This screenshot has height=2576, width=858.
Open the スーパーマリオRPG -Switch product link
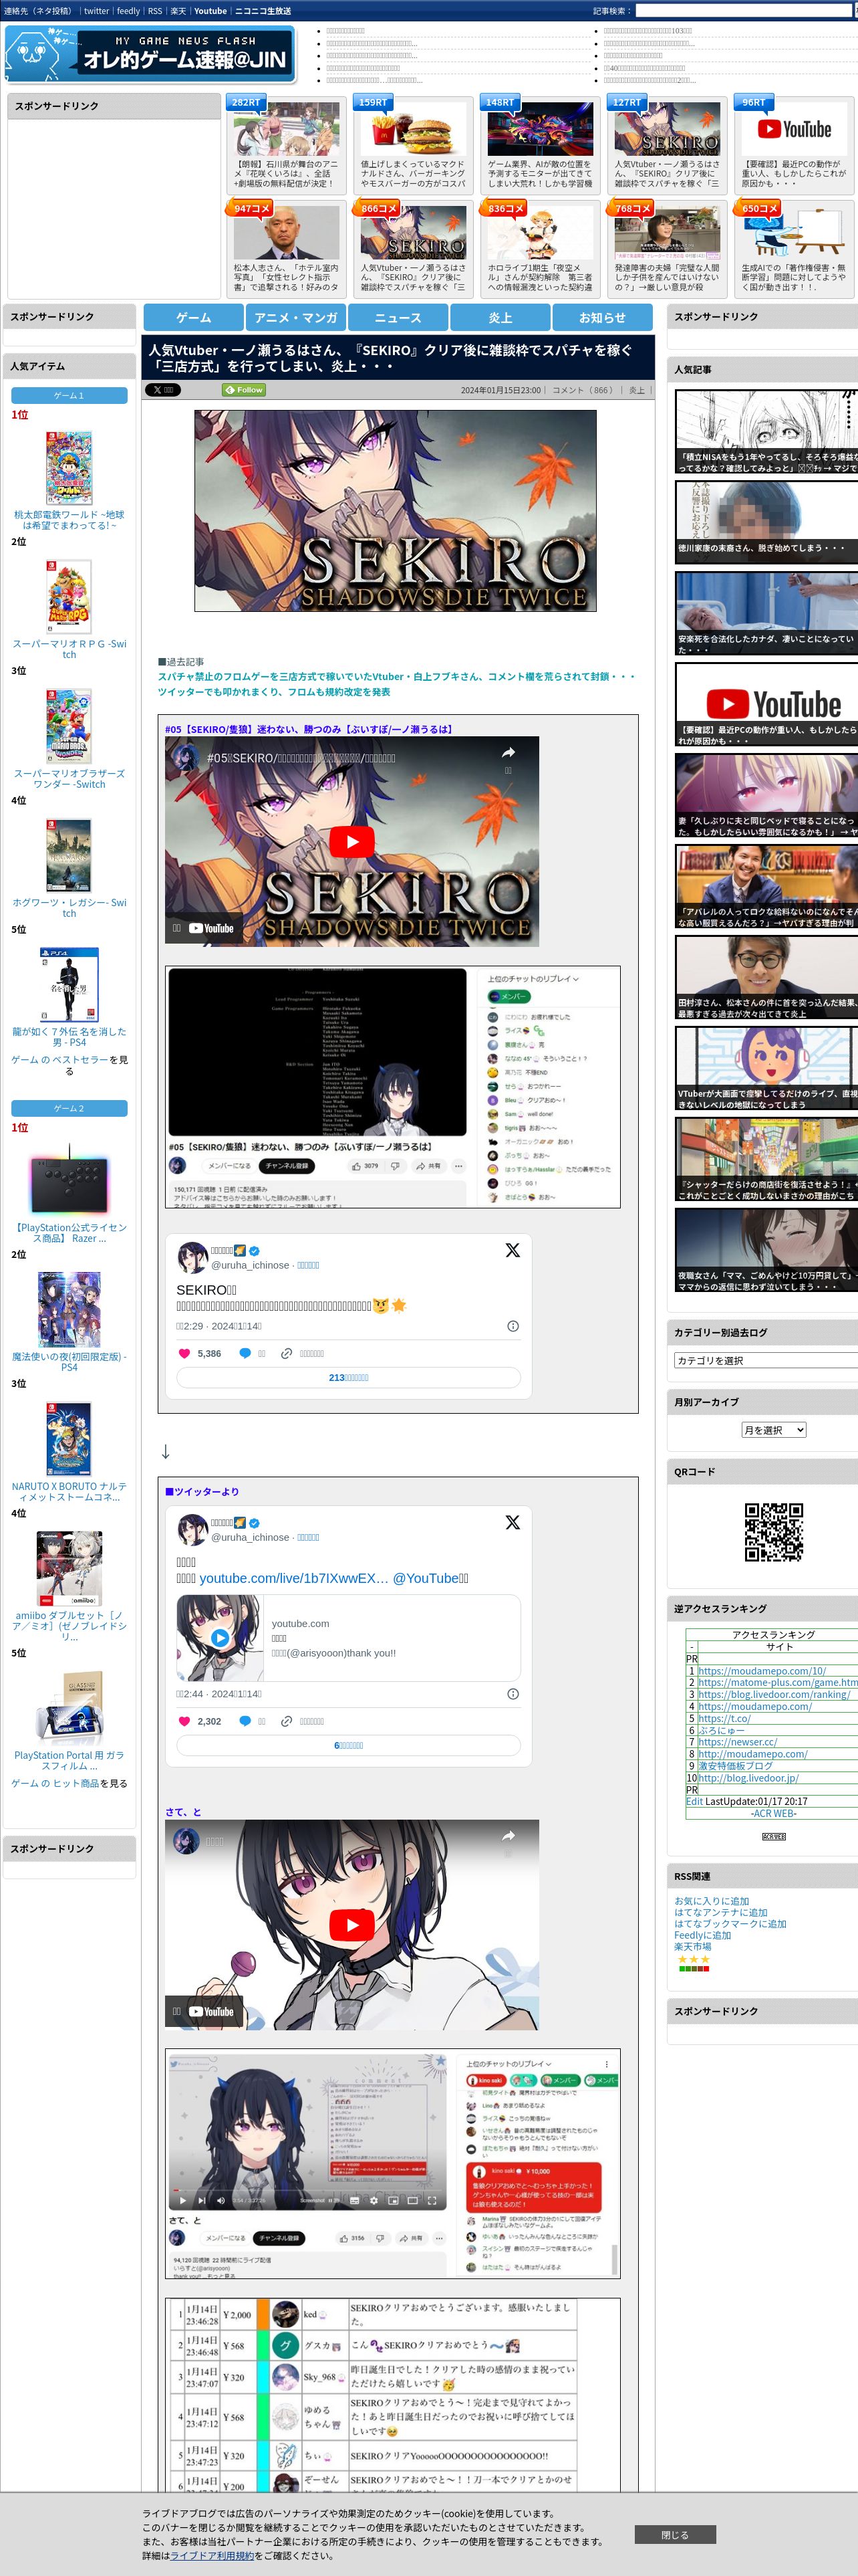[69, 649]
